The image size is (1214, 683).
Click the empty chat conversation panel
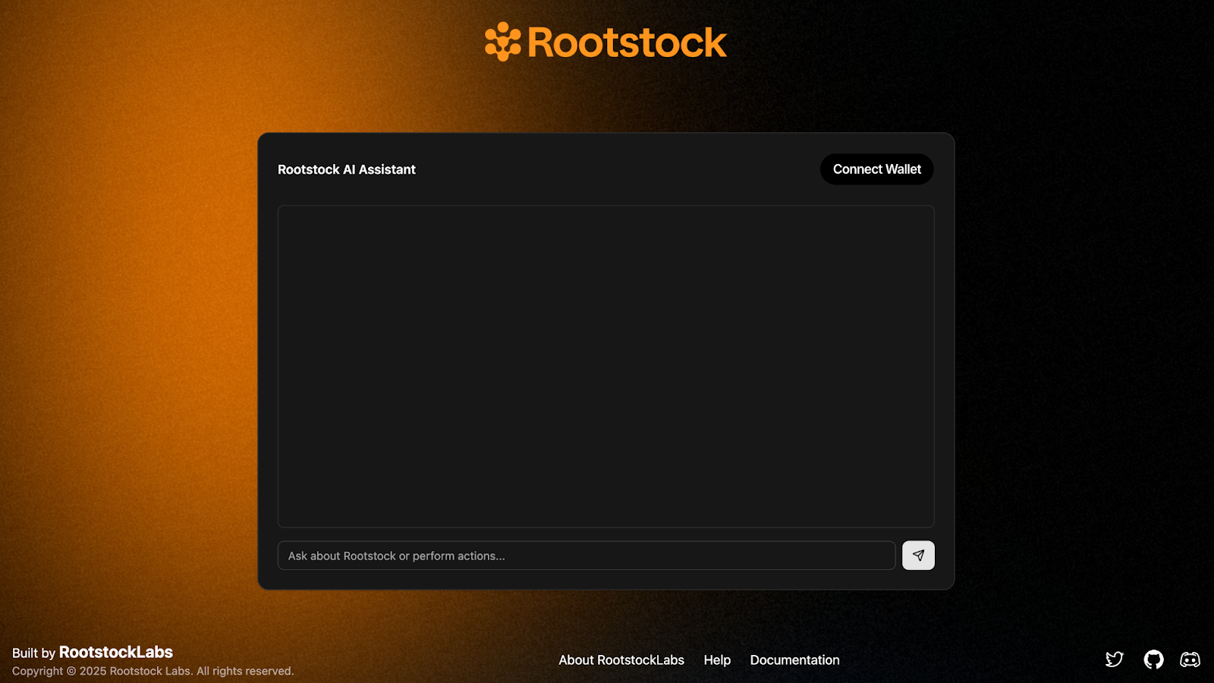coord(605,366)
